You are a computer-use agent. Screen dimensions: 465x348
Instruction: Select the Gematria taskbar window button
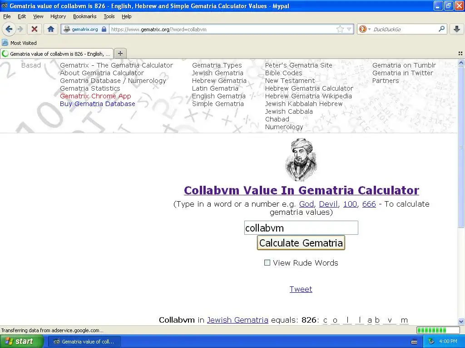pyautogui.click(x=84, y=342)
